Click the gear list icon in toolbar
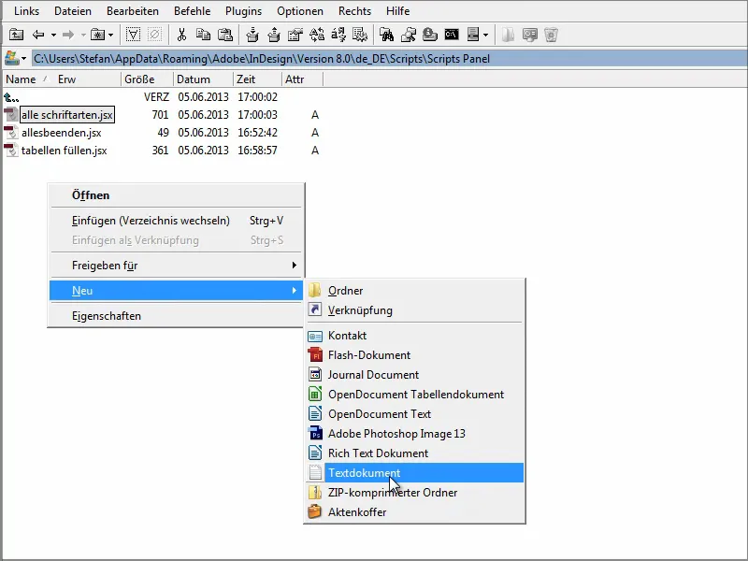The width and height of the screenshot is (748, 561). pyautogui.click(x=360, y=35)
